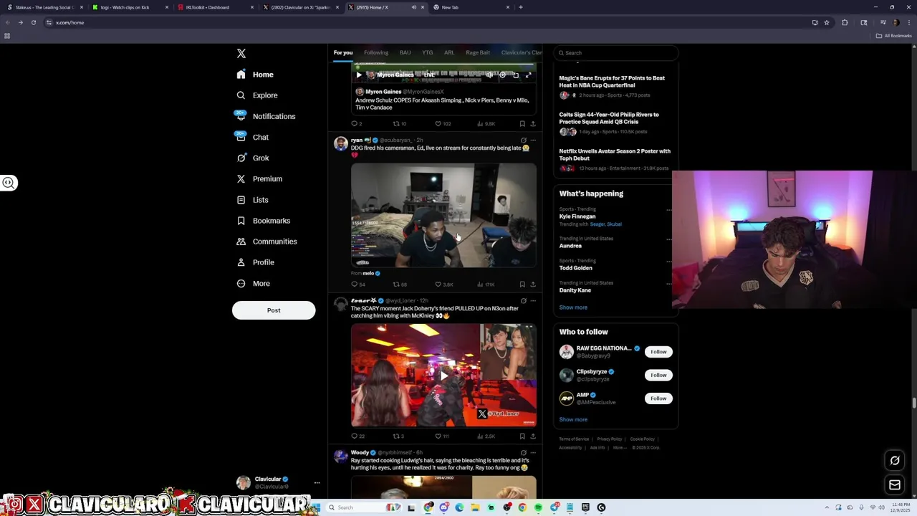Reply to the Jack Doherty N3on post

coord(357,436)
